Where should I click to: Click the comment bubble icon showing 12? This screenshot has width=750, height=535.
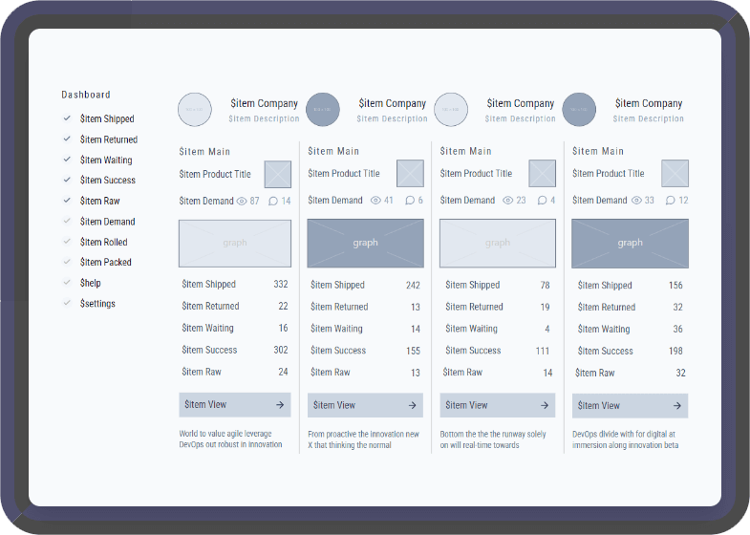(670, 201)
